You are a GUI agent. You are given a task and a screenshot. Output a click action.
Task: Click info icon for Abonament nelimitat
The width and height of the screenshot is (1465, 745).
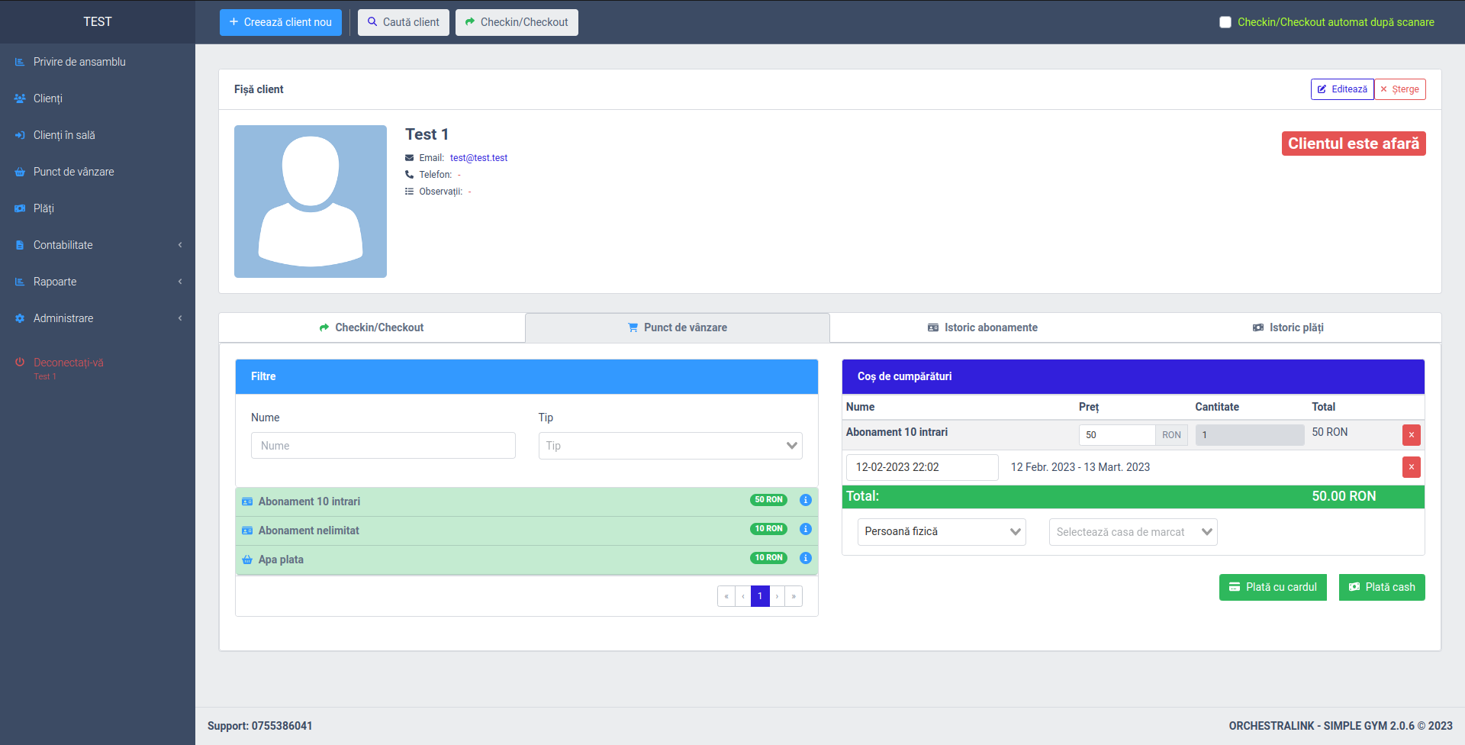click(x=805, y=529)
